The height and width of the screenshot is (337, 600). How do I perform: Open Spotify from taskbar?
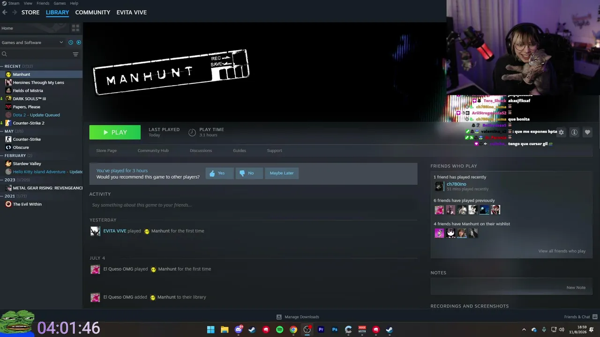point(280,330)
